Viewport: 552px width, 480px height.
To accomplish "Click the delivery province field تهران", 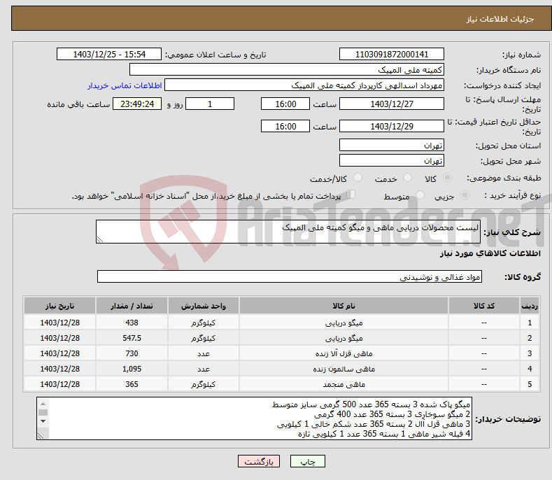I will 392,145.
